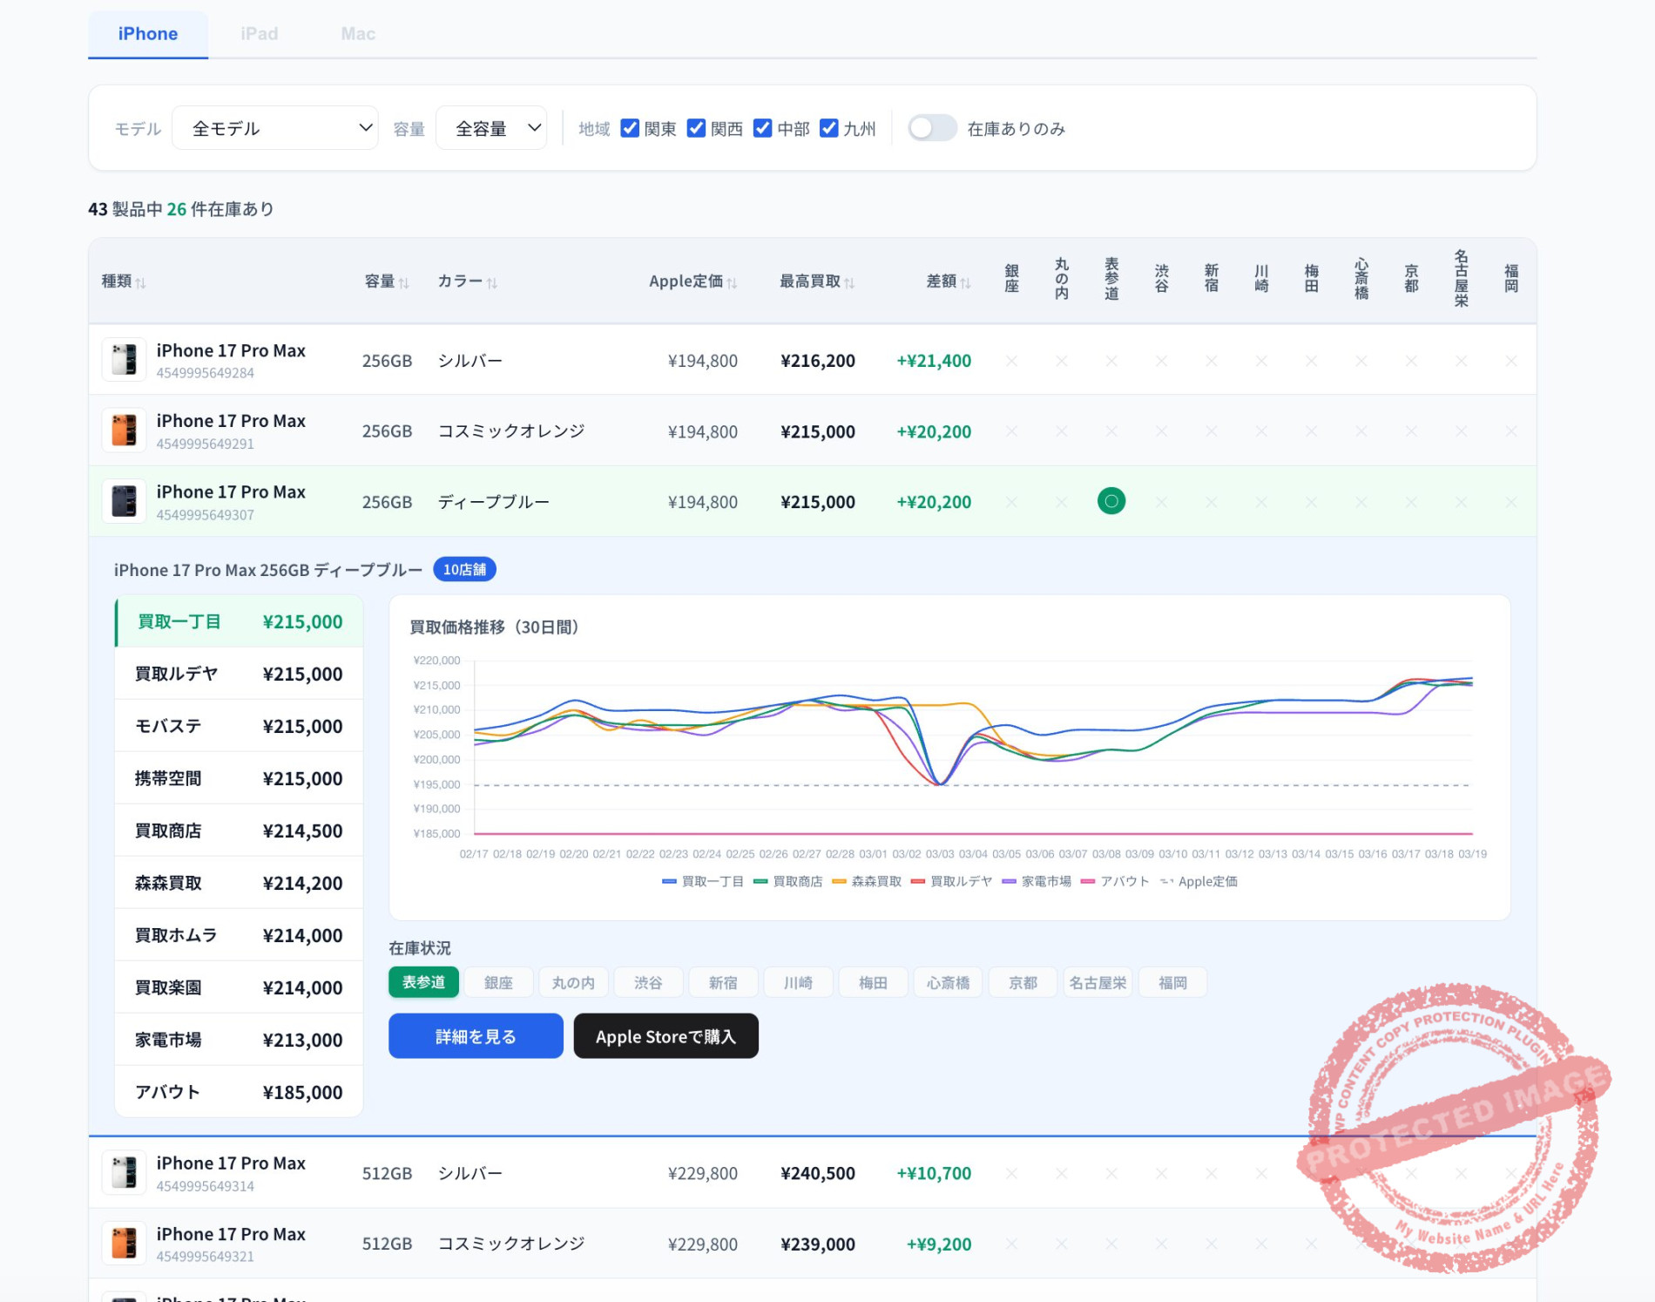Uncheck the 関東 region checkbox
The height and width of the screenshot is (1302, 1655).
[x=630, y=128]
